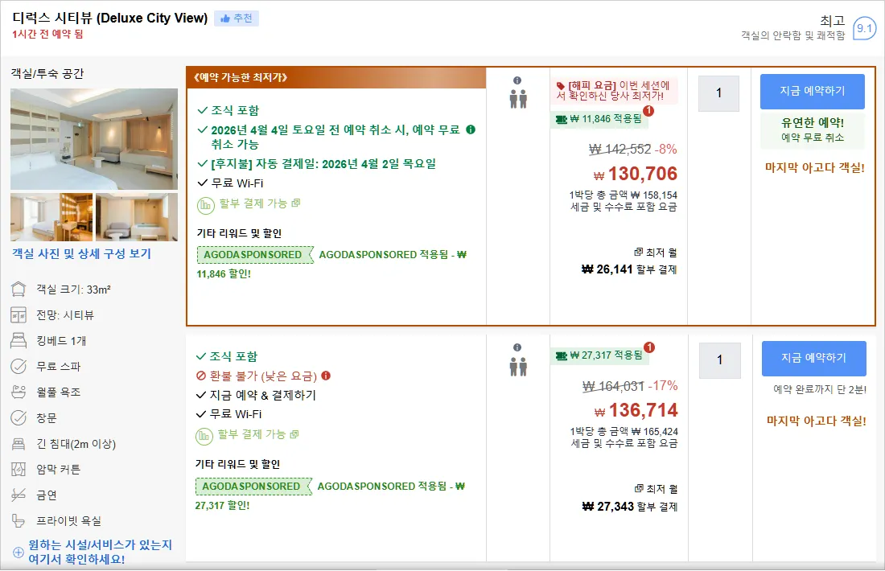Open the small bedroom desk thumbnail
Screen dimensions: 885x571
(x=51, y=217)
